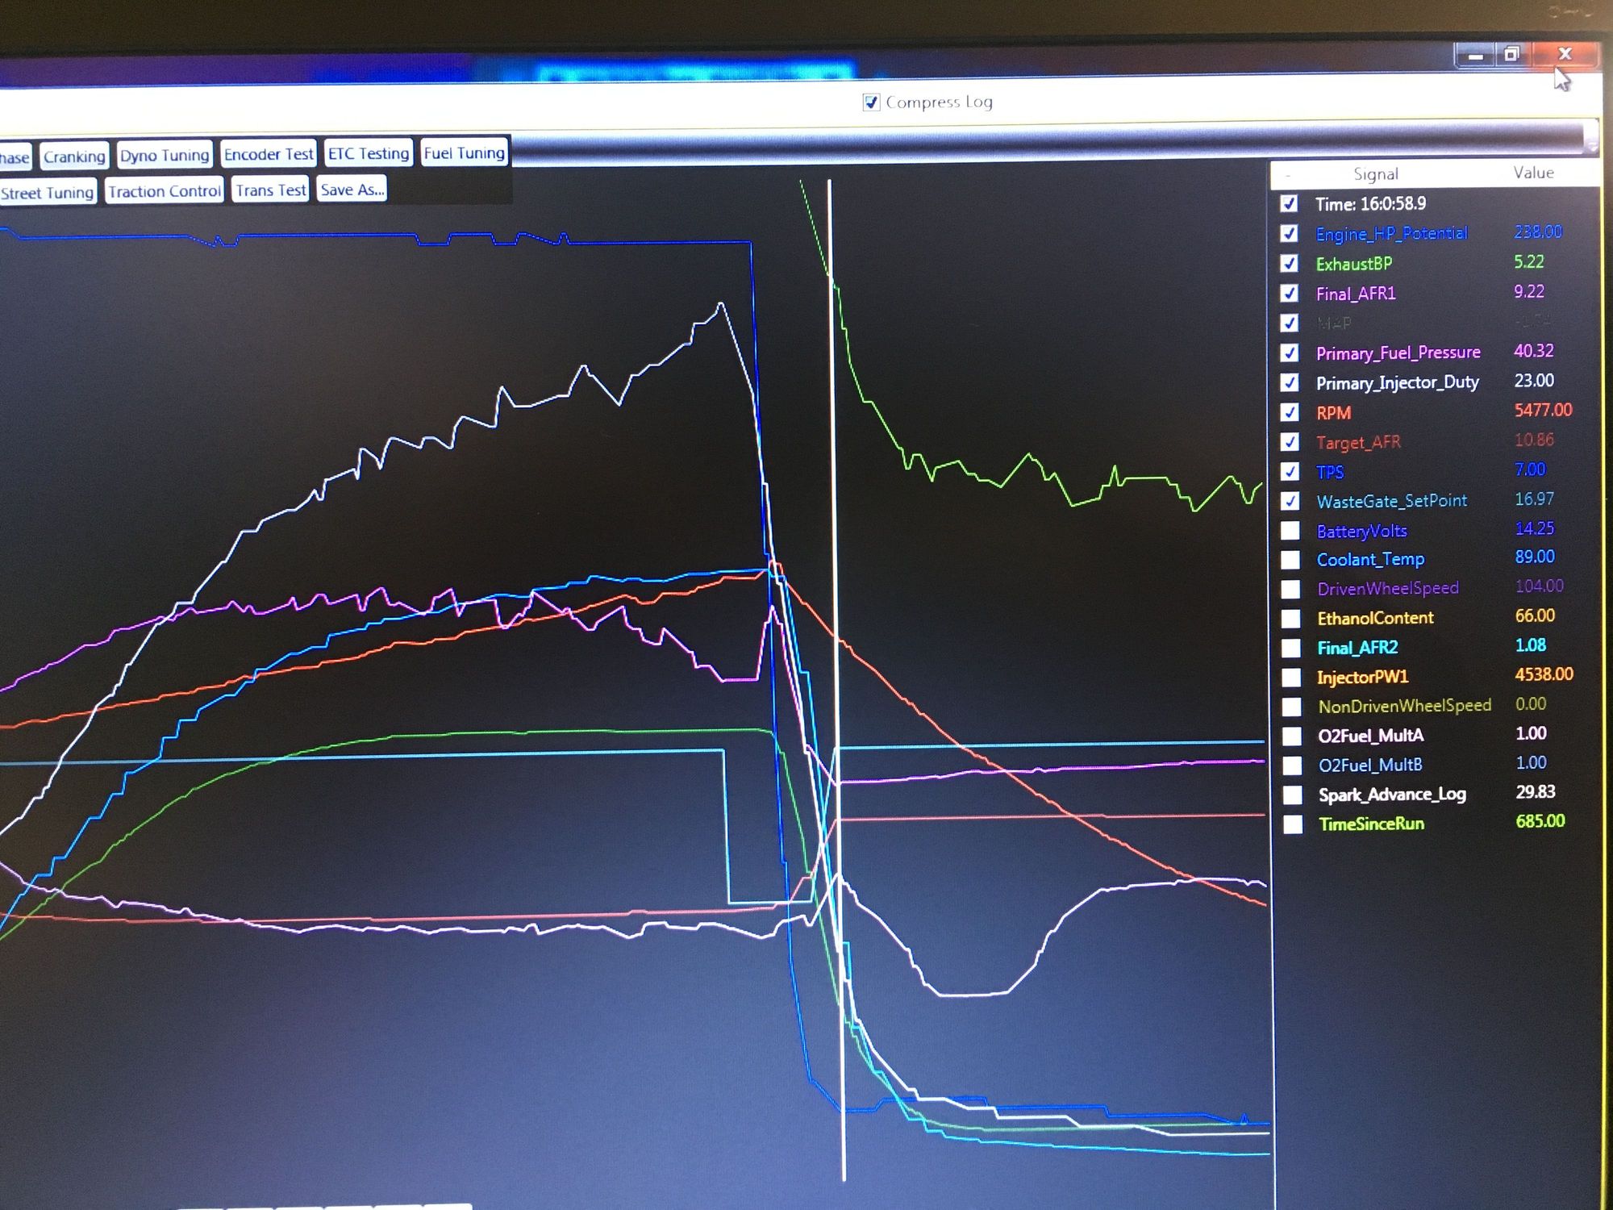Enable the Coolant_Temp signal checkbox

coord(1290,560)
